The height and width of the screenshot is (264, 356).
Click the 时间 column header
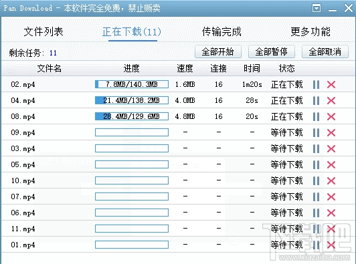coord(252,68)
